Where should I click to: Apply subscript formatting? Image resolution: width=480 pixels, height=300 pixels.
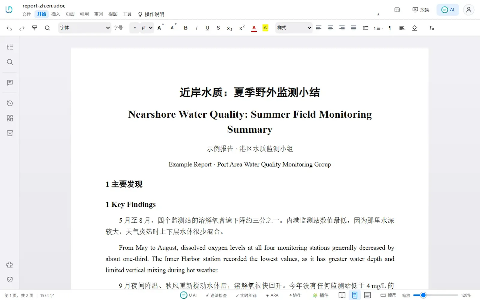pos(229,28)
